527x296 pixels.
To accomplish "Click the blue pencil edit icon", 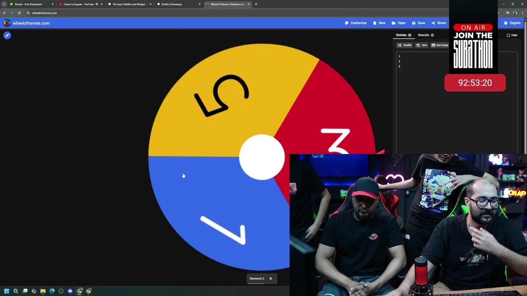I will [x=7, y=35].
